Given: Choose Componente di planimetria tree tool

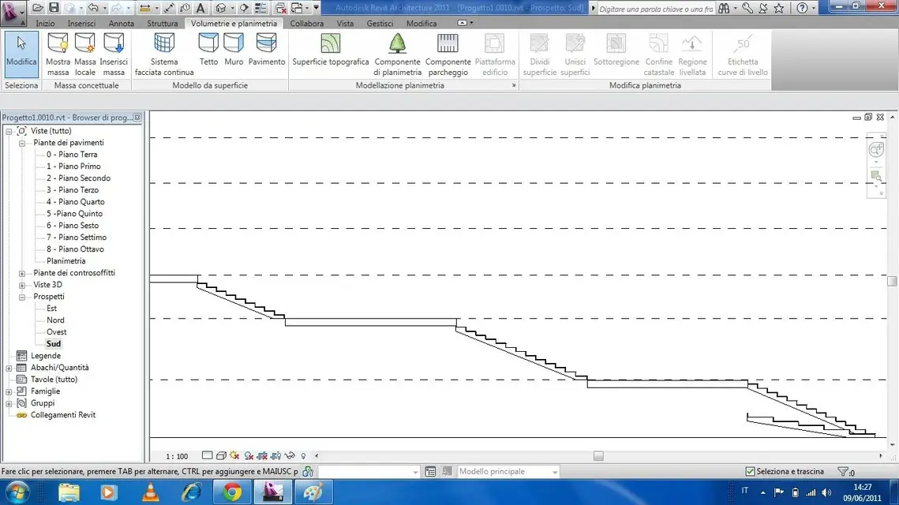Looking at the screenshot, I should pyautogui.click(x=397, y=54).
